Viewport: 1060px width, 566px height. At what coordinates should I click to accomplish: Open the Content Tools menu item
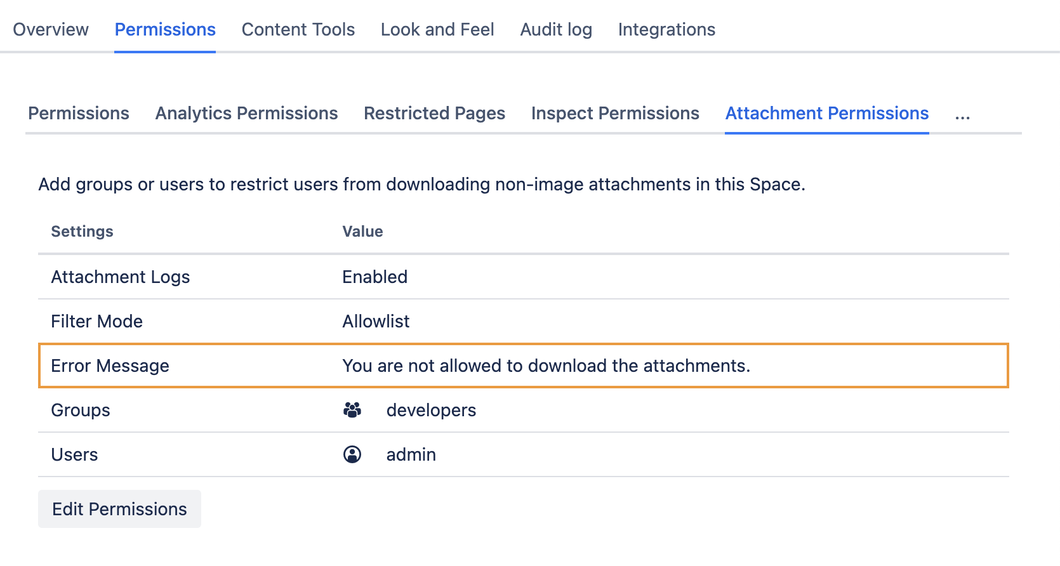point(298,29)
